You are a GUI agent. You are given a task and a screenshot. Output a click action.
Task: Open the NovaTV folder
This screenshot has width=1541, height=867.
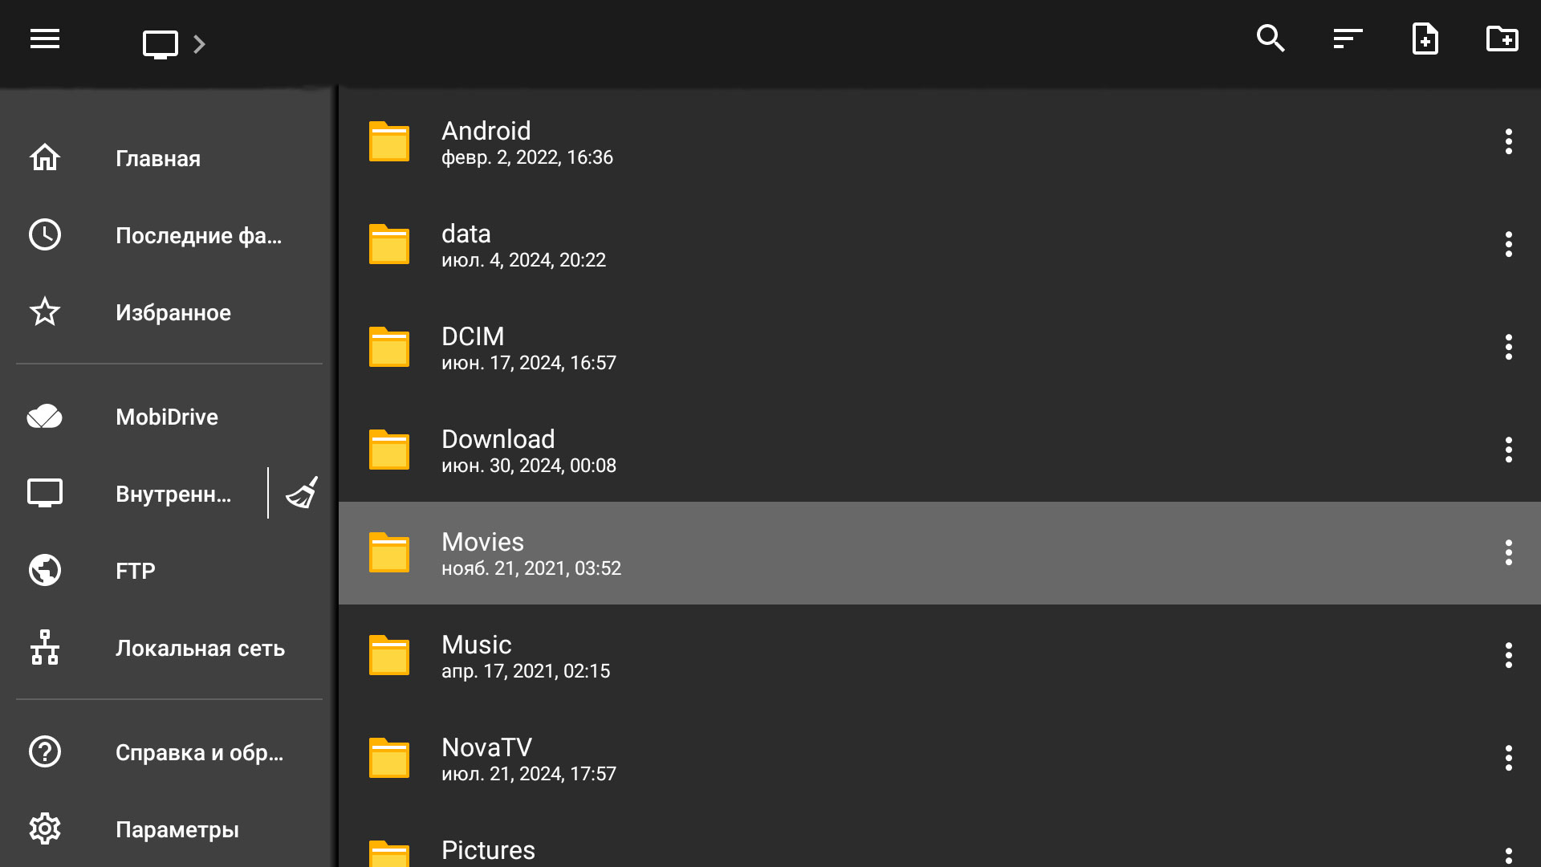click(939, 759)
